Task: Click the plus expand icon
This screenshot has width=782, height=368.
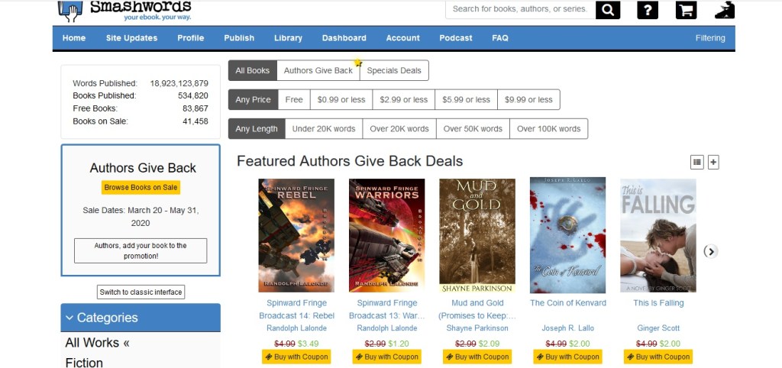Action: coord(713,162)
